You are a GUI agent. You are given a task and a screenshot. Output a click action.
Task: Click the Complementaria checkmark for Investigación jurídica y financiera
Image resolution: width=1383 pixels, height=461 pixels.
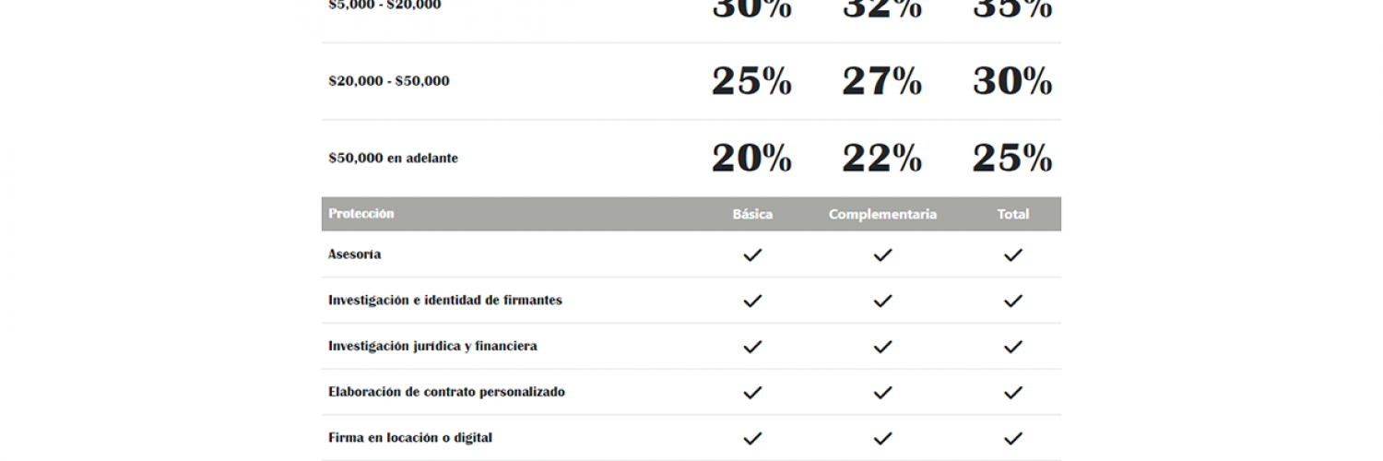[x=882, y=347]
